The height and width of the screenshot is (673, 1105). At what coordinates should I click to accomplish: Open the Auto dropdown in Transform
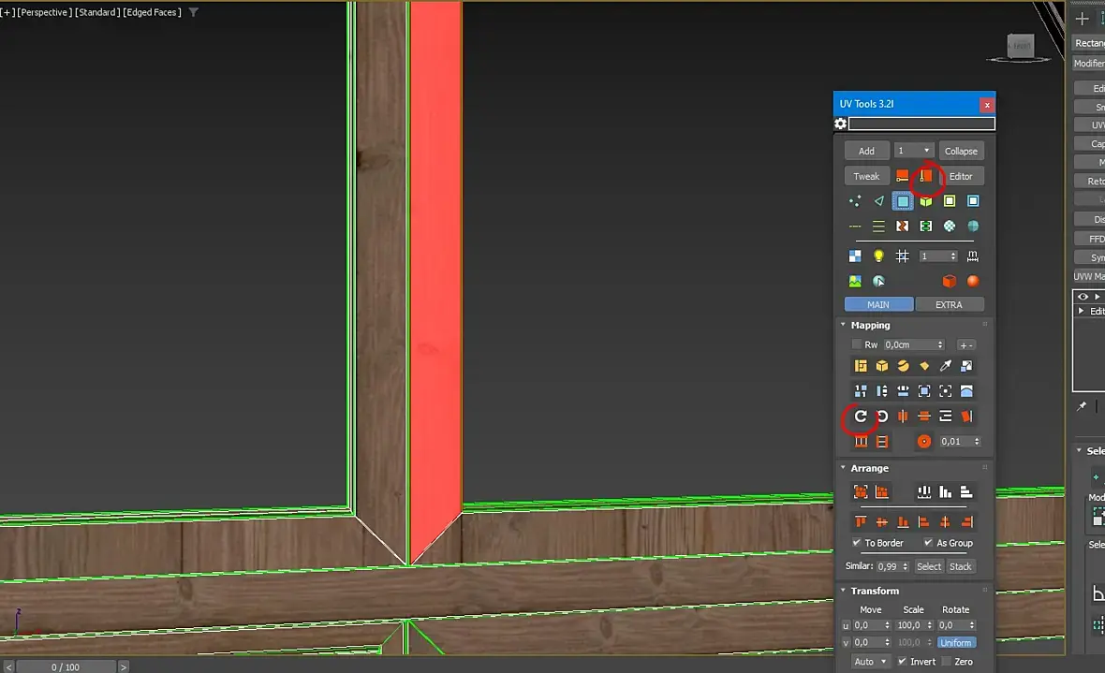pos(870,662)
